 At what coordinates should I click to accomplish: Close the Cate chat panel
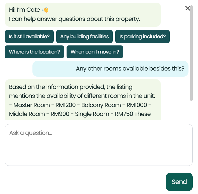188,8
